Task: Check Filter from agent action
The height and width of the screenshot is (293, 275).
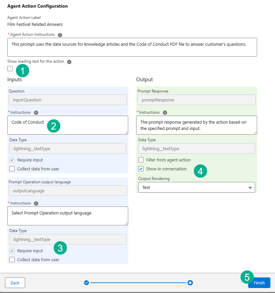Action: pyautogui.click(x=141, y=160)
